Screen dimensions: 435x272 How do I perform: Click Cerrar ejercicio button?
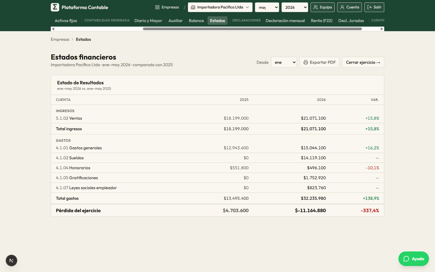coord(363,62)
